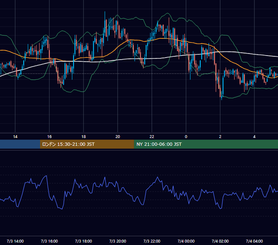This screenshot has height=245, width=278.
Task: Click hour label 2 on price chart axis
Action: pyautogui.click(x=220, y=137)
